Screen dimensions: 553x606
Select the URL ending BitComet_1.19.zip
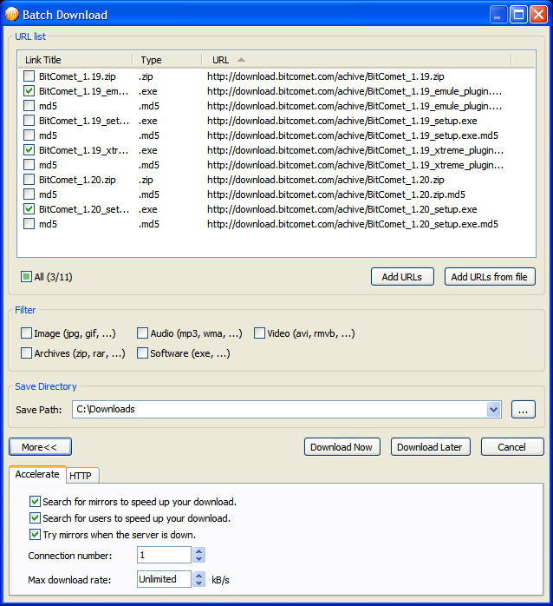[326, 76]
